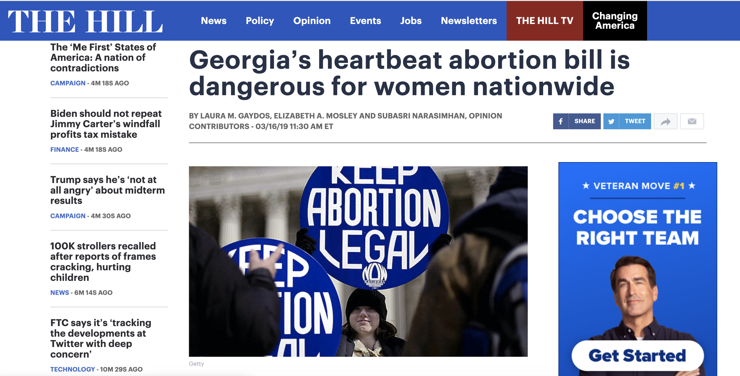Screen dimensions: 740x376
Task: Open the FTC tracking Twitter article
Action: click(101, 338)
